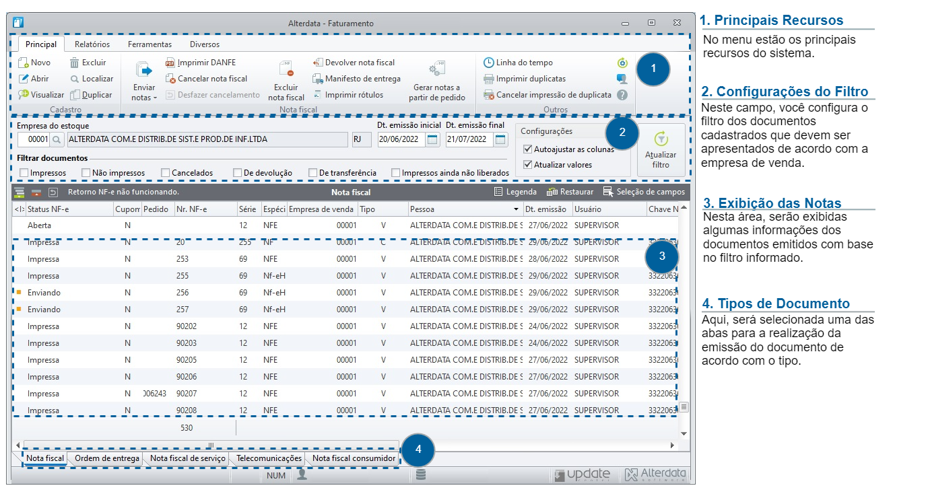This screenshot has width=928, height=498.
Task: Click the blue chat support icon
Action: click(622, 79)
